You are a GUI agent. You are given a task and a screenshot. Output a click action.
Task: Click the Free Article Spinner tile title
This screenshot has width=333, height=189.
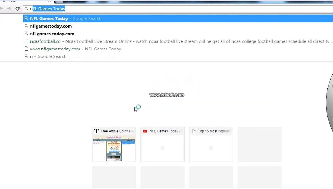117,131
